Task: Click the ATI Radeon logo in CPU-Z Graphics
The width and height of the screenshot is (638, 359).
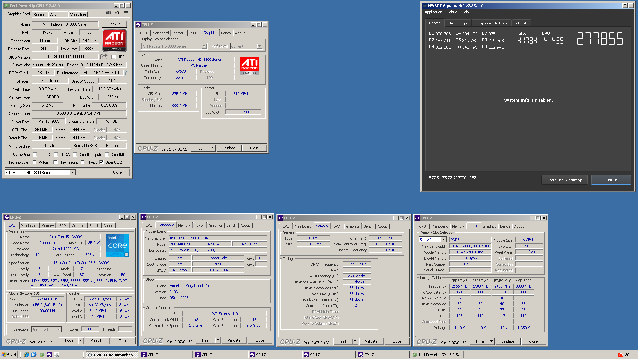Action: point(249,66)
